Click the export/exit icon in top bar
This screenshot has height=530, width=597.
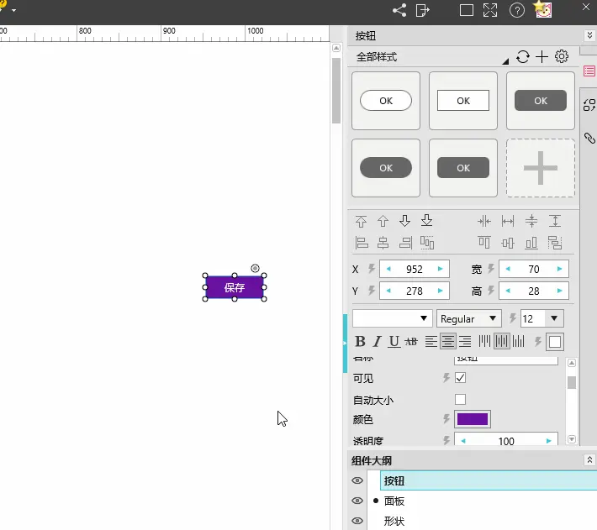423,10
